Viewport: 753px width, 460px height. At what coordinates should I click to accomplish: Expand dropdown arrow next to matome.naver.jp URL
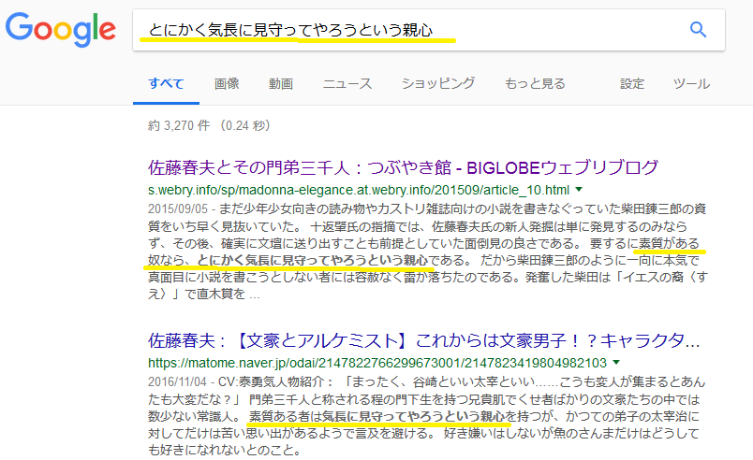tap(616, 362)
